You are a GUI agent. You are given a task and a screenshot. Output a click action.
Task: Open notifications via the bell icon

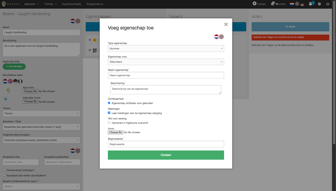(310, 4)
